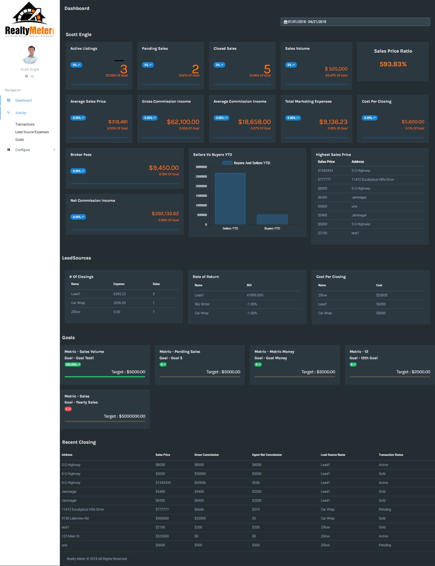Click the Buyers And Sellers YTD legend swatch

(227, 163)
